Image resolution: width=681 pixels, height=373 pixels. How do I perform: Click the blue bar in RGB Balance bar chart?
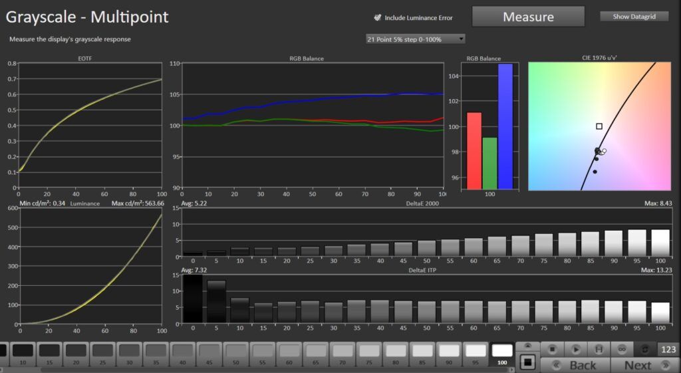505,126
